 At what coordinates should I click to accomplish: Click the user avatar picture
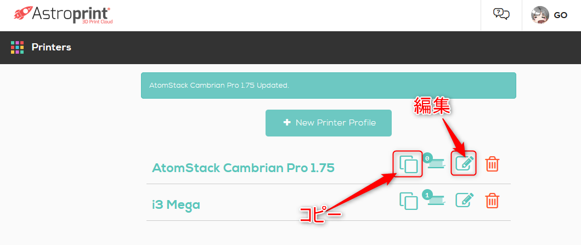(x=540, y=15)
